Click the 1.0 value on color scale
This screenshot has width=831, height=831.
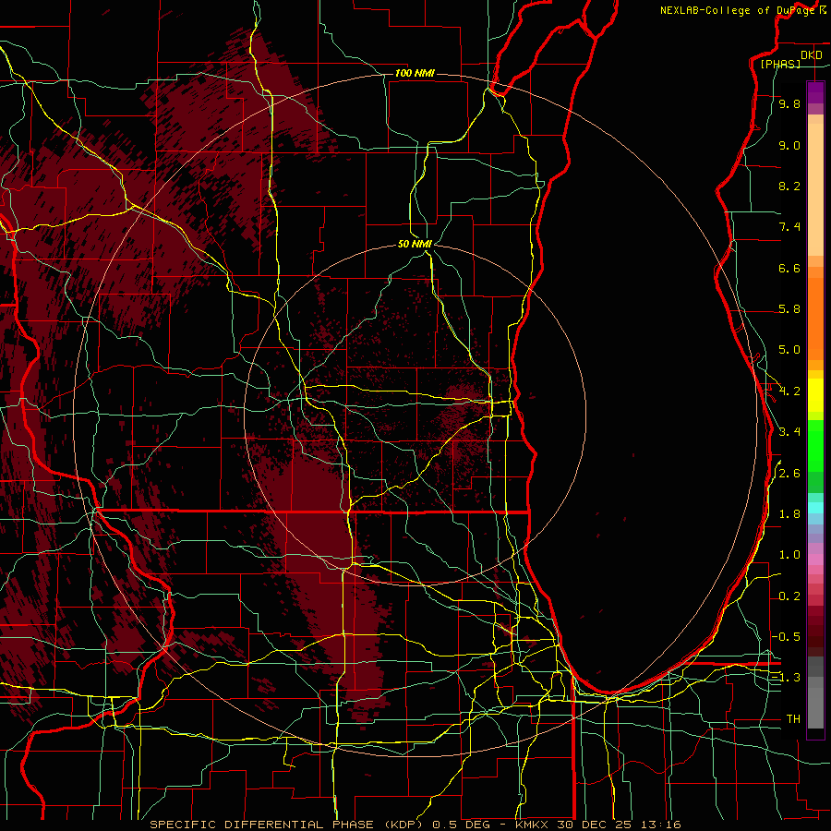coord(789,555)
